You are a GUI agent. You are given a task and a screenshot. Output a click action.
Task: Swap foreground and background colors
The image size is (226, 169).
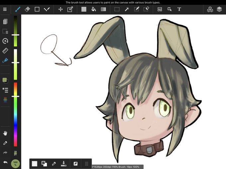44,164
